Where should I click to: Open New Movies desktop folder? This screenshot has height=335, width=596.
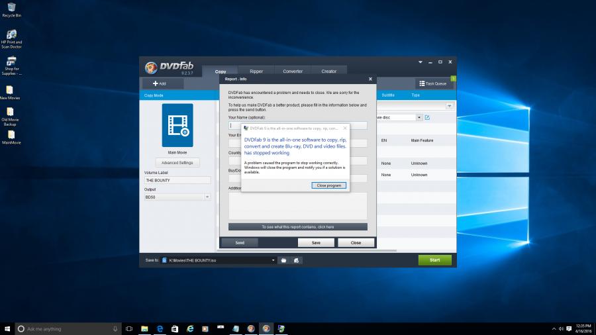(x=10, y=92)
